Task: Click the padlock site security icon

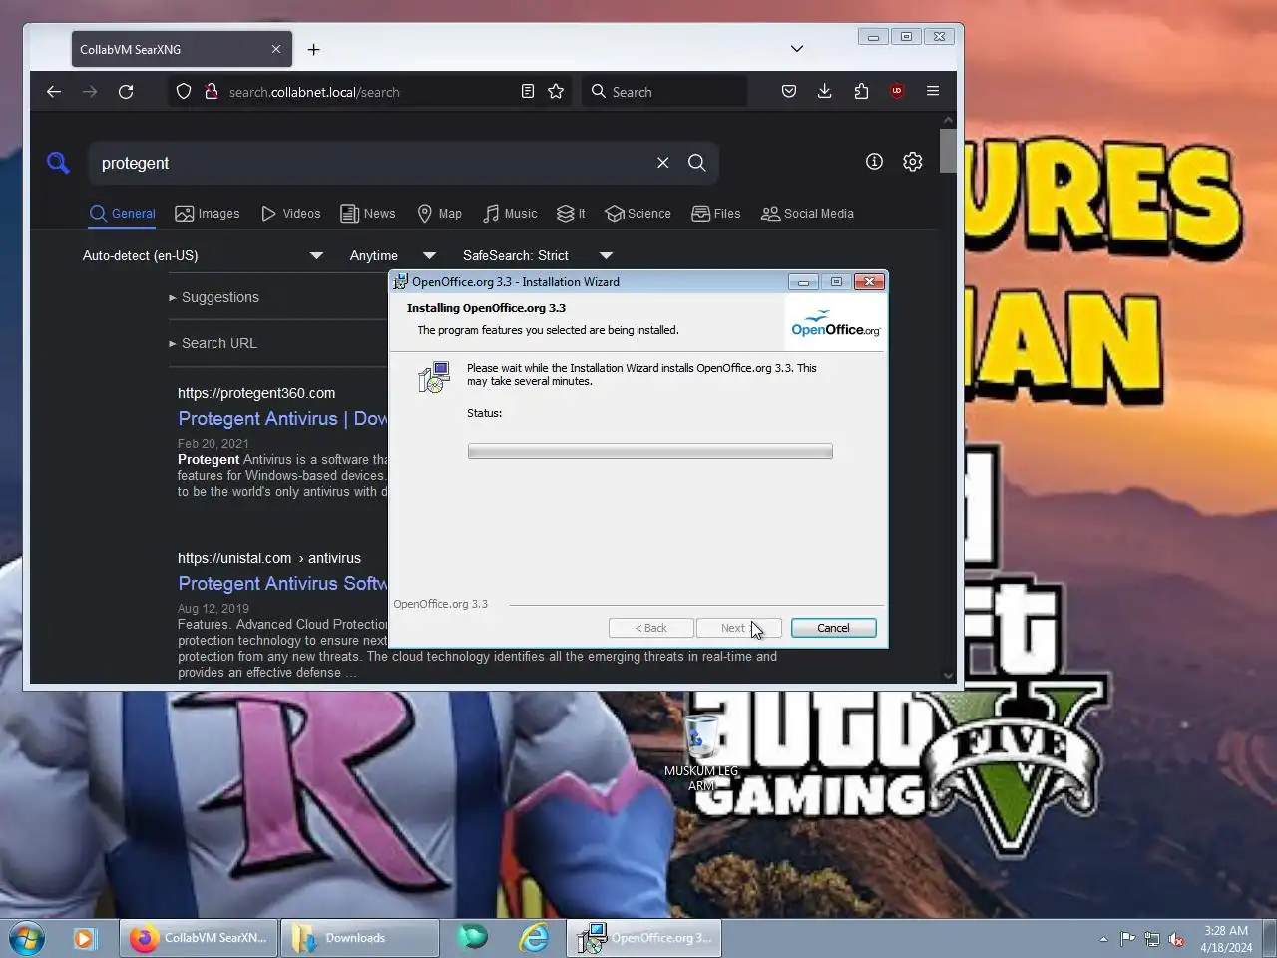Action: (211, 91)
